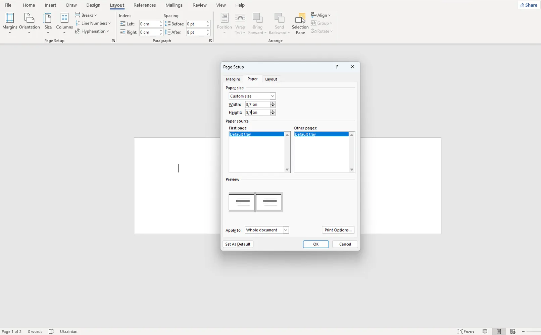
Task: Switch to the View ribbon tab
Action: (x=221, y=5)
